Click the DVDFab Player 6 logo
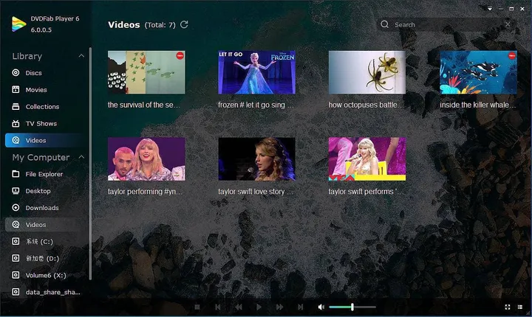The image size is (532, 317). coord(18,24)
